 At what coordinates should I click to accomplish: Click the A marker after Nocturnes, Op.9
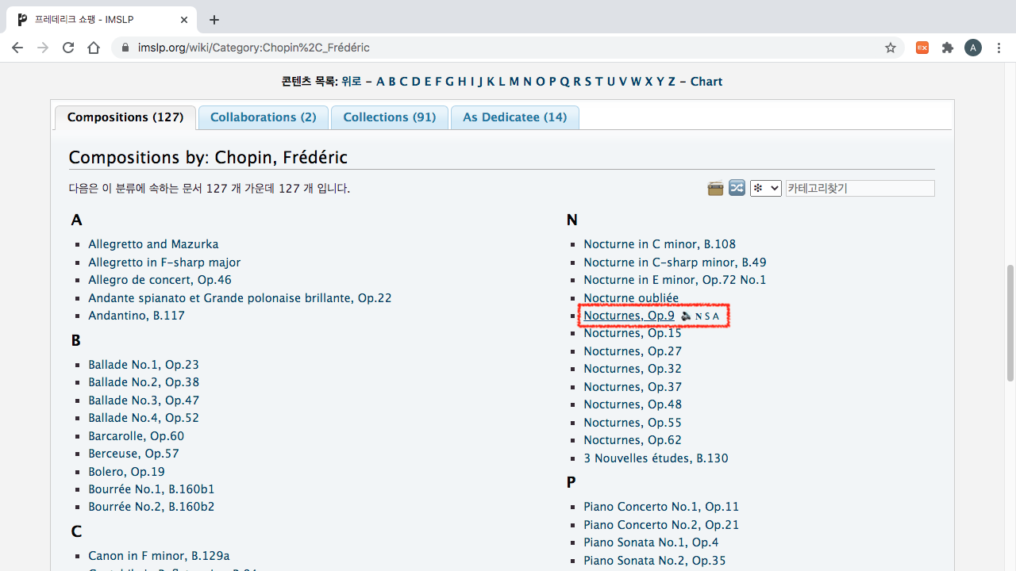(716, 316)
